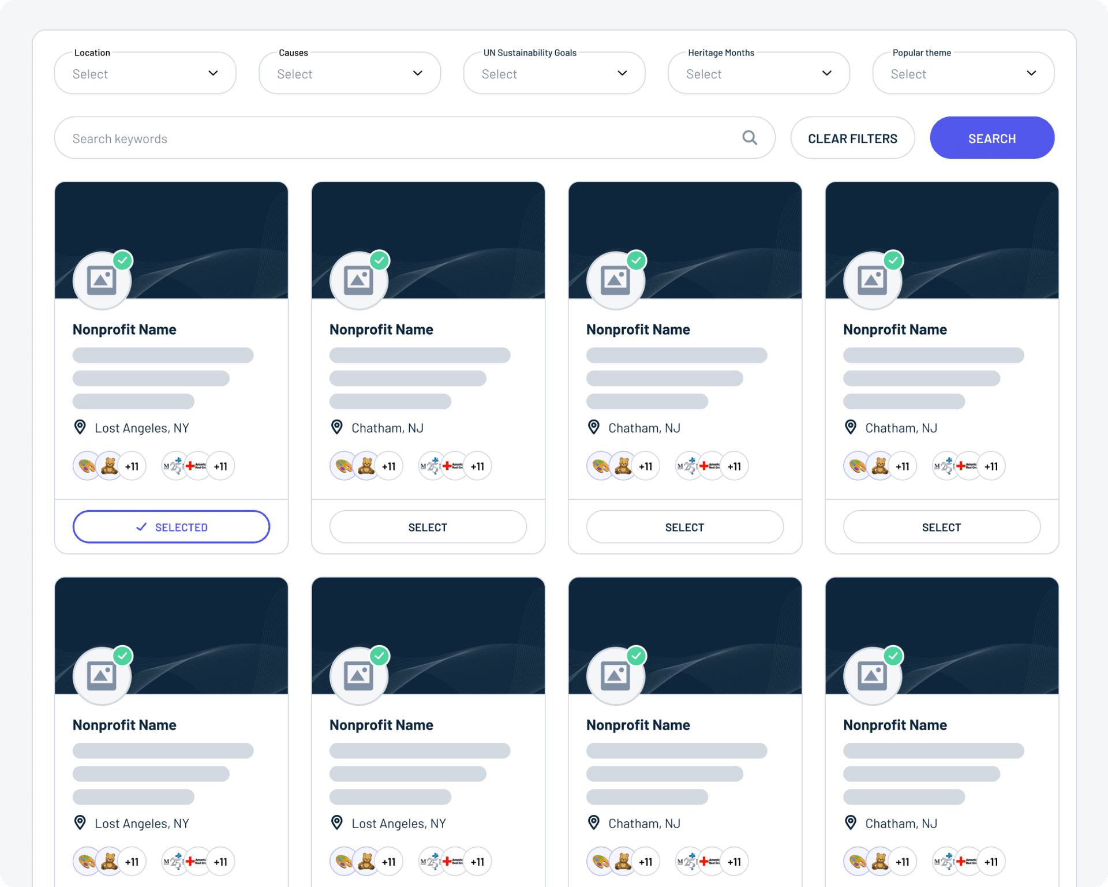Click the M25 logo icon on the SELECTED card
The image size is (1108, 887).
(173, 466)
